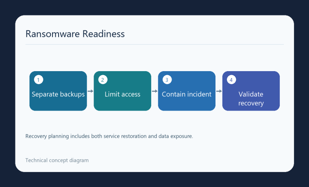Click the Ransomware Readiness title
The width and height of the screenshot is (309, 187).
(75, 34)
